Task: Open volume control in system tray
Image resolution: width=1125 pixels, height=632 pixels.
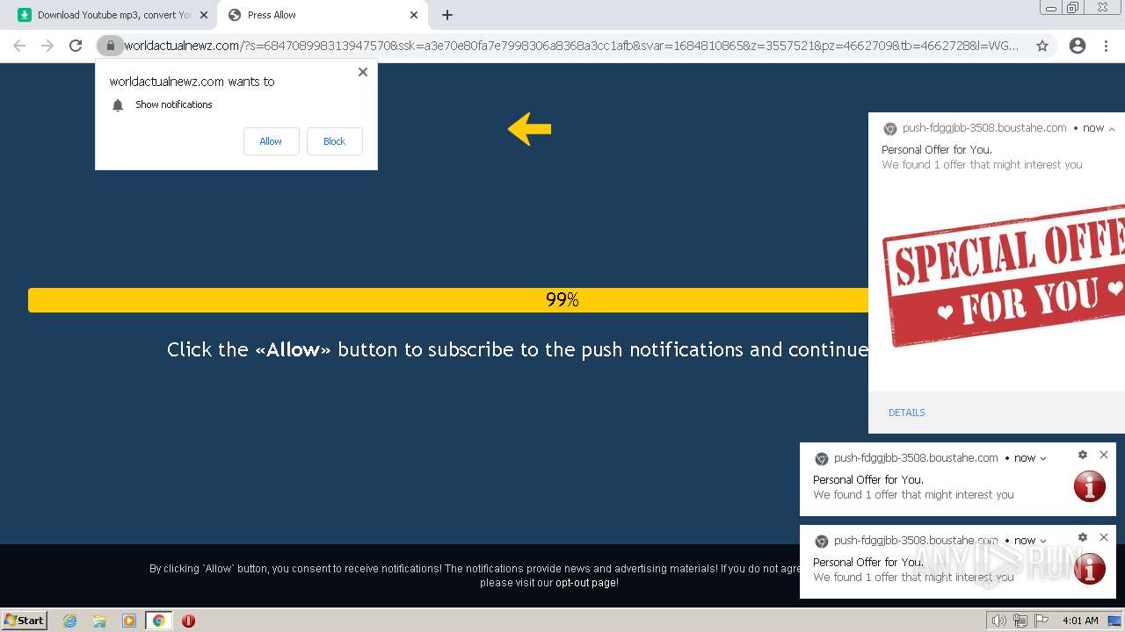Action: pos(1000,621)
